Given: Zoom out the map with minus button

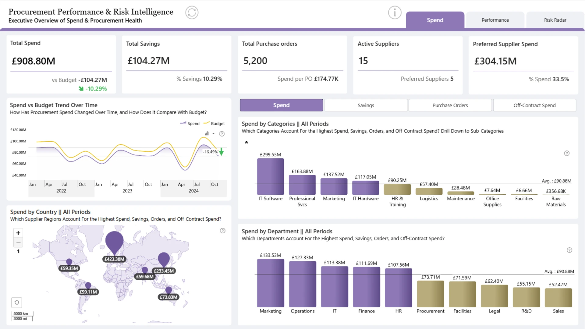Looking at the screenshot, I should 18,242.
